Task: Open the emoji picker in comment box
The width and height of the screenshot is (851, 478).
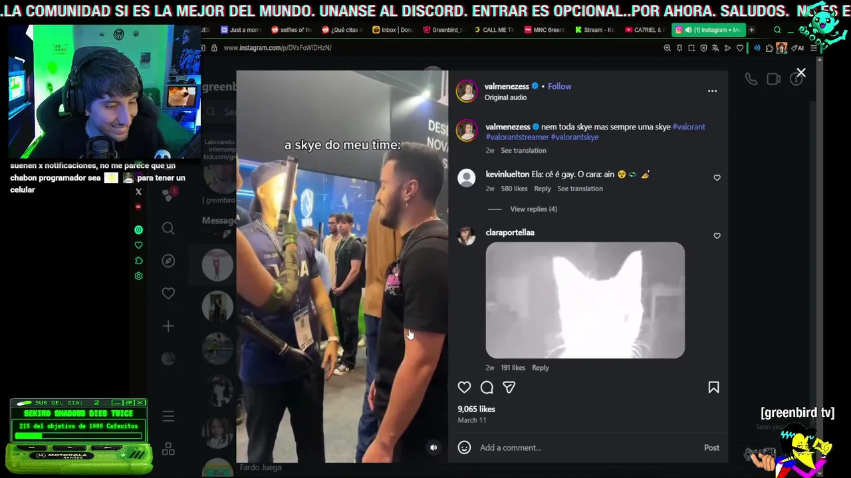Action: 464,447
